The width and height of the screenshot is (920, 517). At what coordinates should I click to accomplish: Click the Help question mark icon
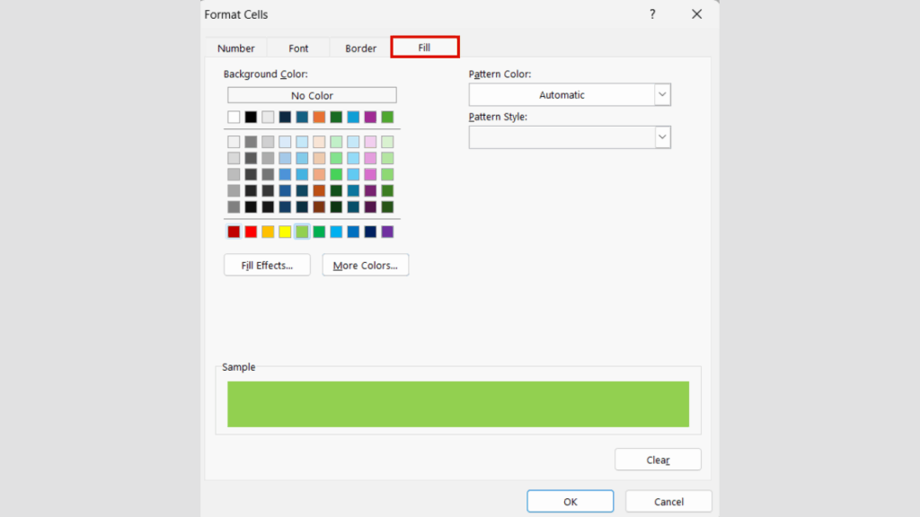pyautogui.click(x=652, y=14)
